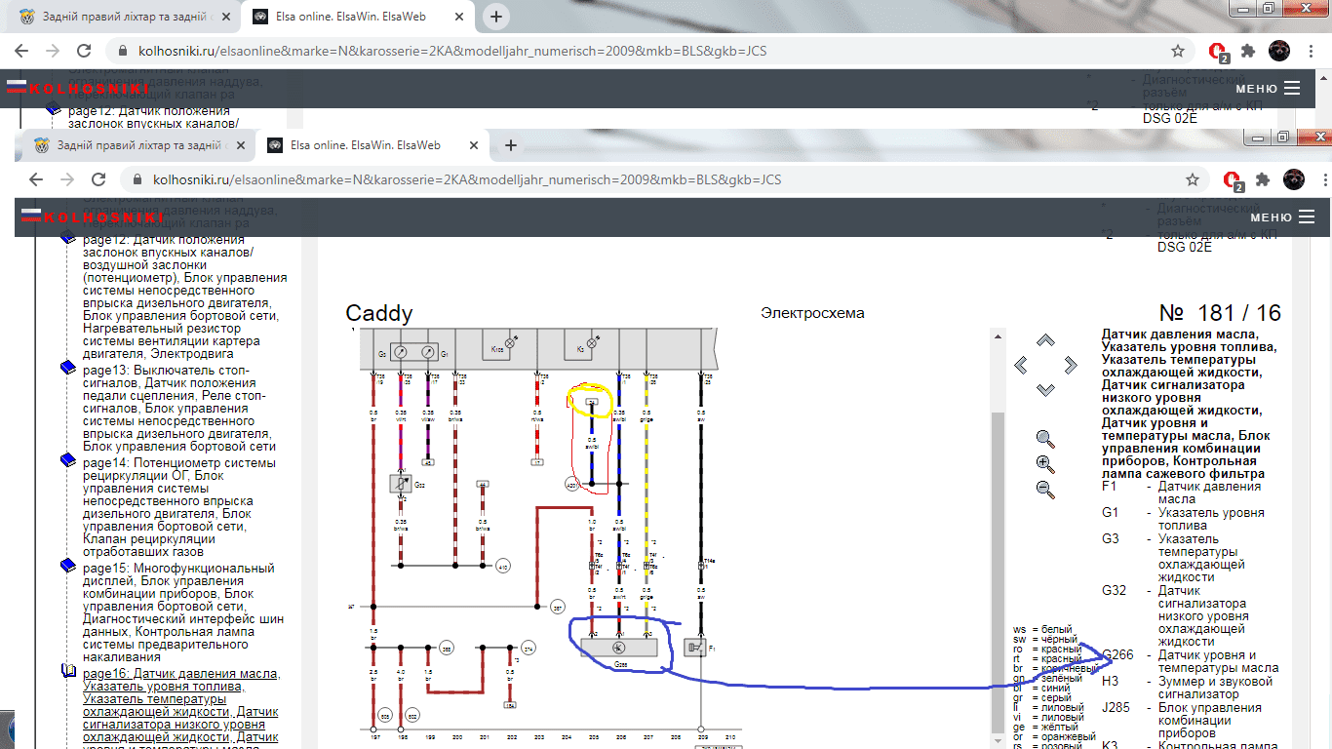This screenshot has width=1332, height=749.
Task: Pan the wiring diagram right with the arrow
Action: pyautogui.click(x=1071, y=365)
